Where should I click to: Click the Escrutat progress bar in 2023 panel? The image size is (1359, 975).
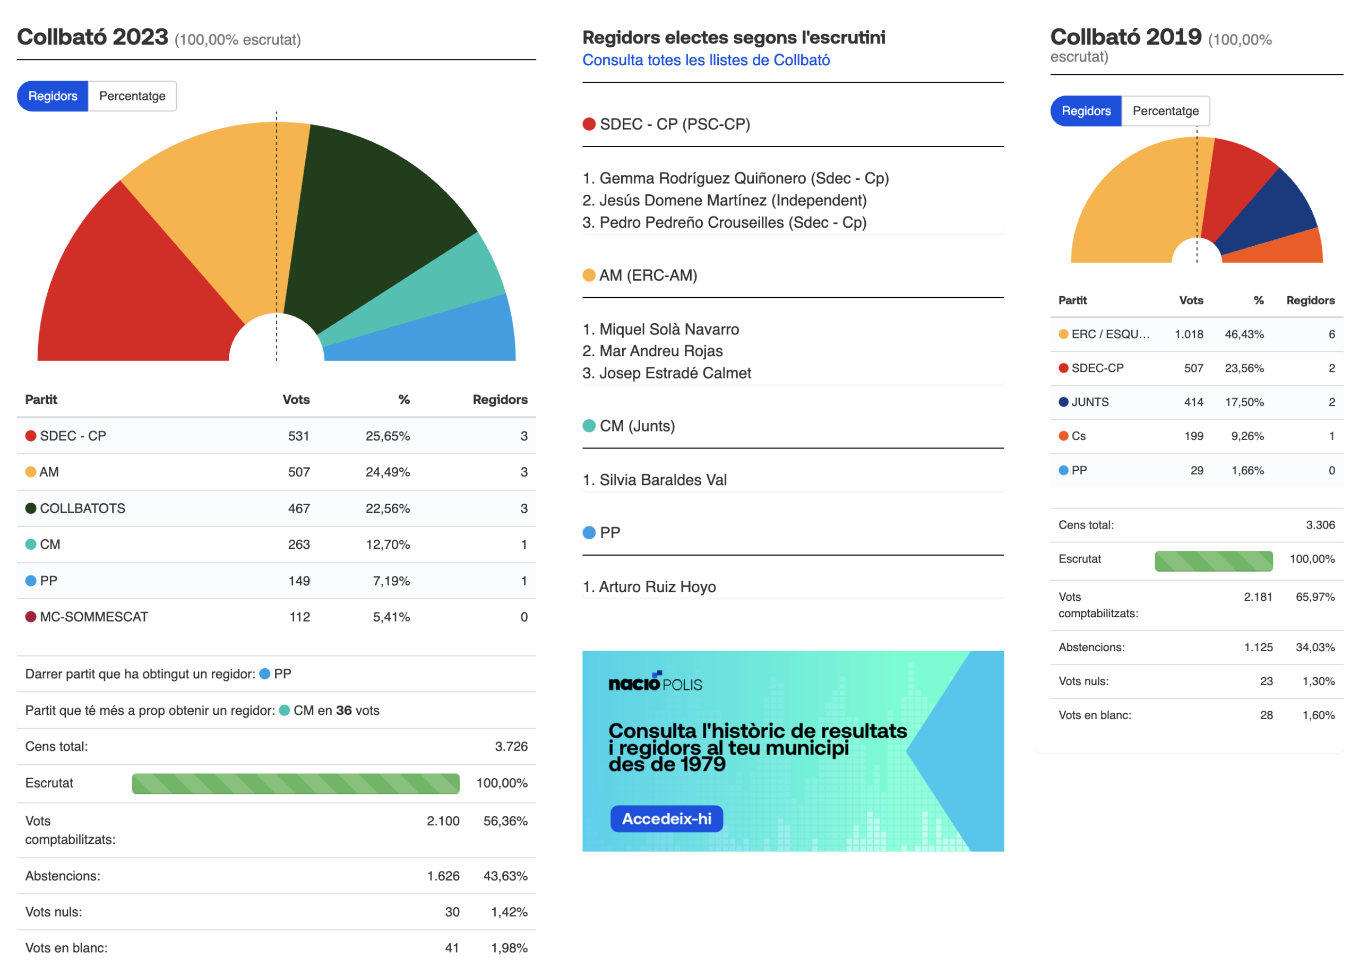[295, 783]
